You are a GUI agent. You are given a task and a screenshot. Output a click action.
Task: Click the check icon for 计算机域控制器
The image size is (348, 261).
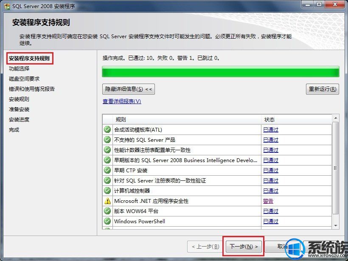click(x=107, y=191)
